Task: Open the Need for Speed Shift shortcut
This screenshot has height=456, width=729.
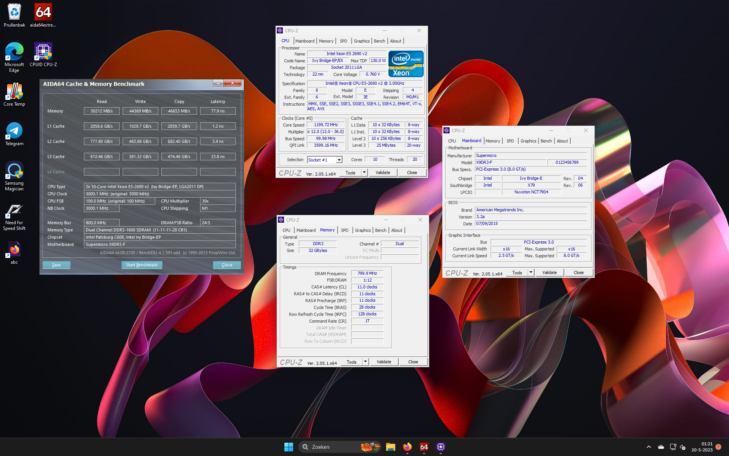Action: (14, 217)
